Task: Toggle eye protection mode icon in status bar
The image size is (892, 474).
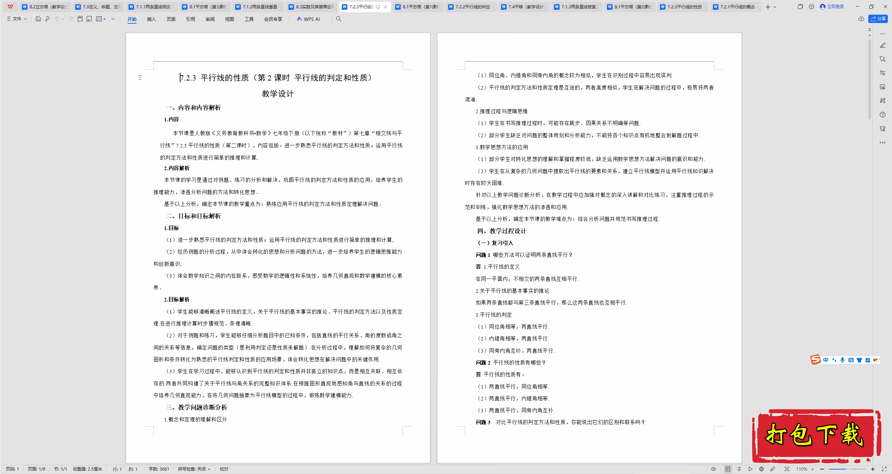Action: click(x=714, y=469)
